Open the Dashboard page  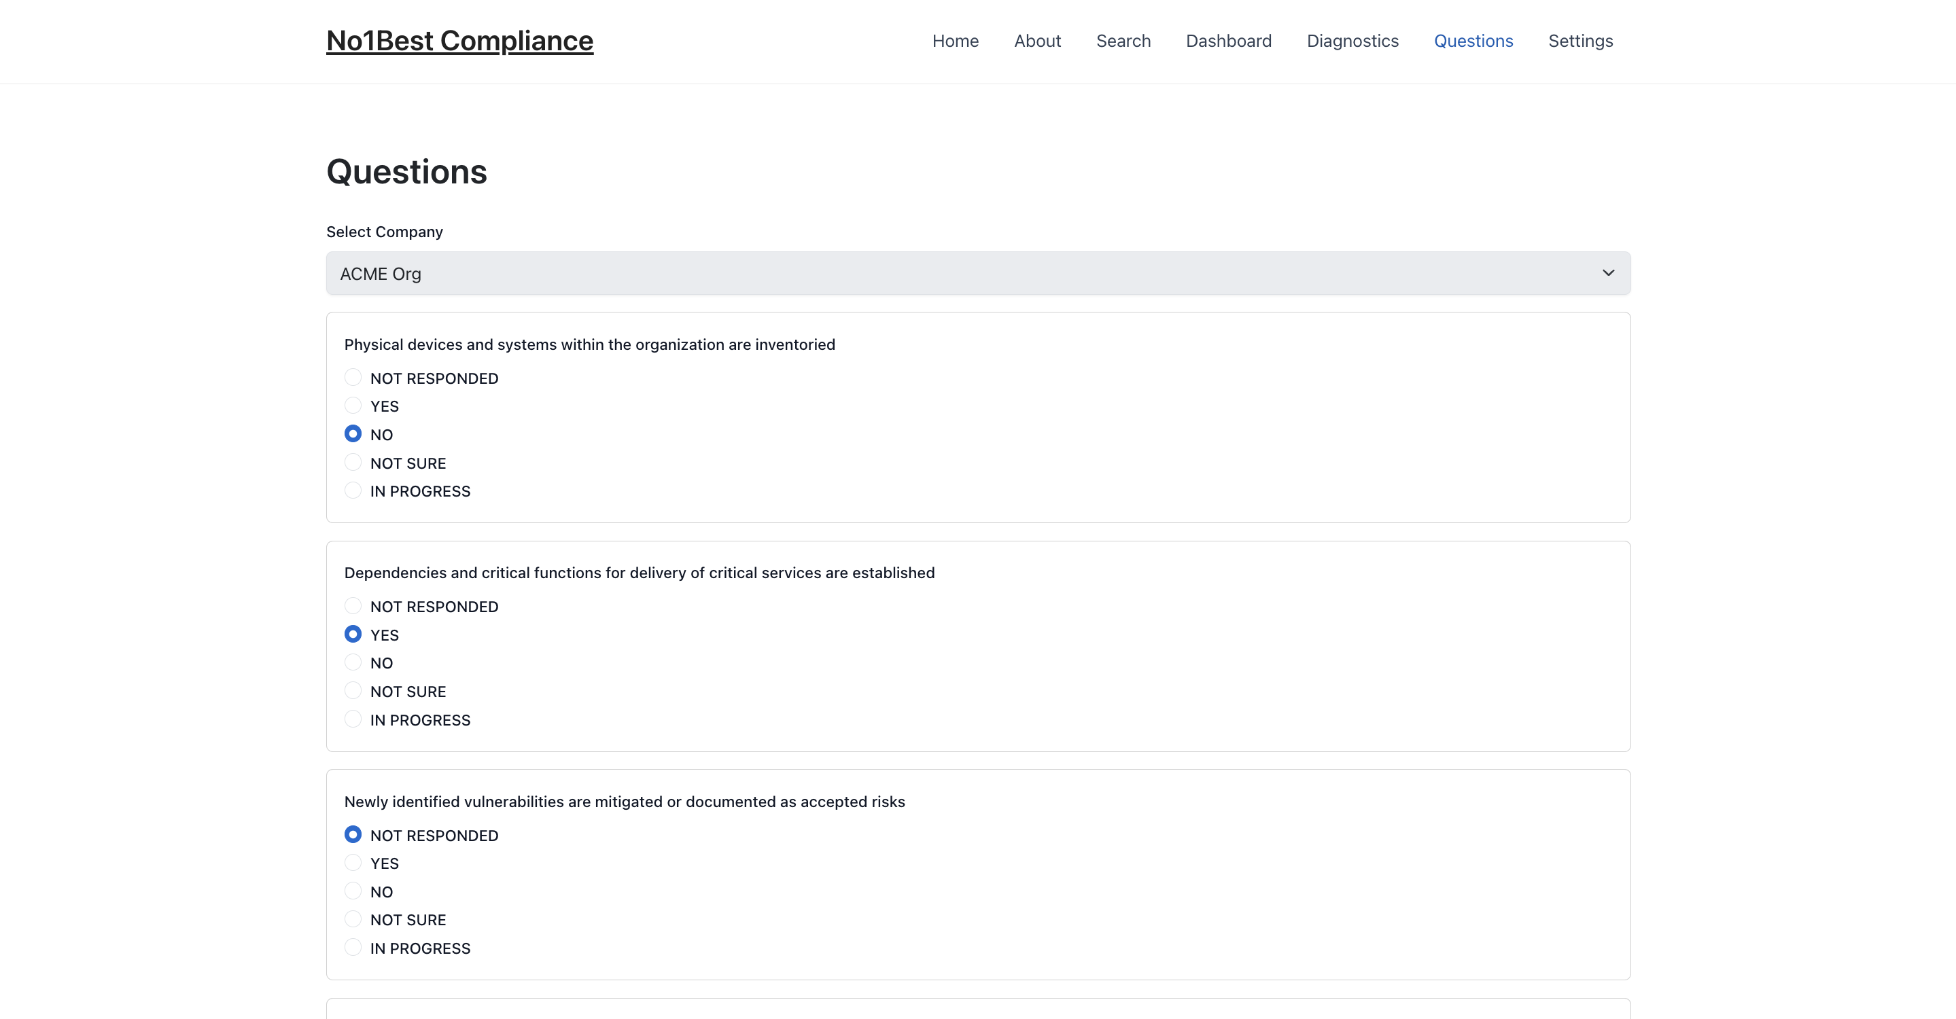point(1228,41)
